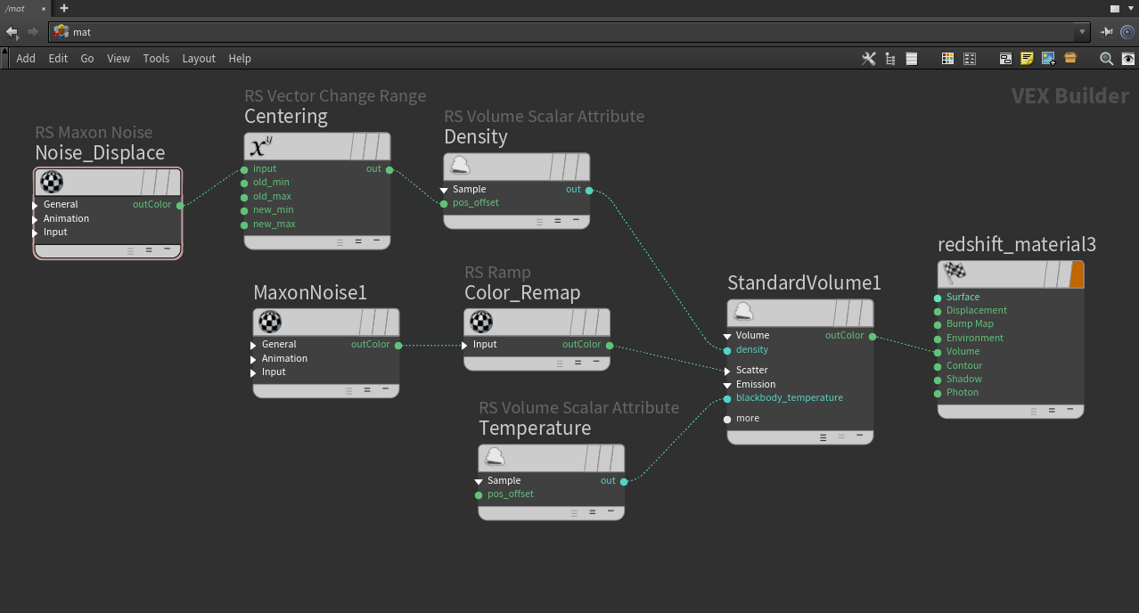Select the Color_Remap ramp node icon
Image resolution: width=1139 pixels, height=613 pixels.
(x=481, y=322)
